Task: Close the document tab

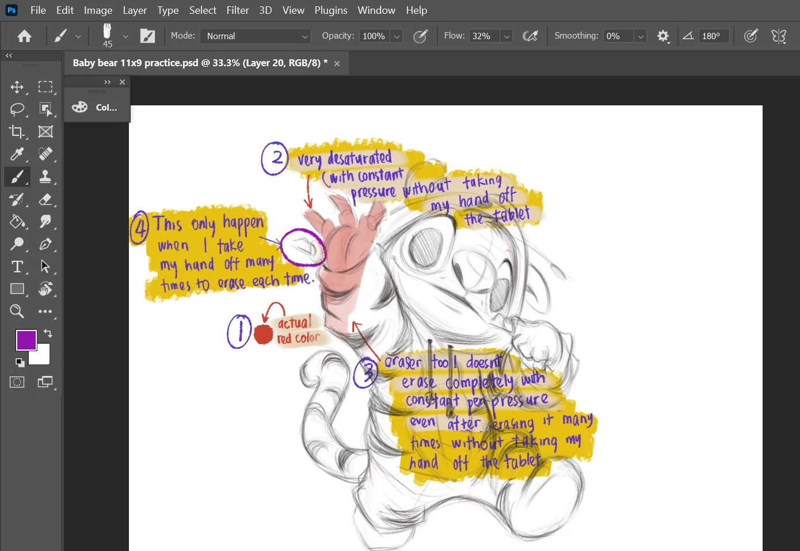Action: click(x=337, y=63)
